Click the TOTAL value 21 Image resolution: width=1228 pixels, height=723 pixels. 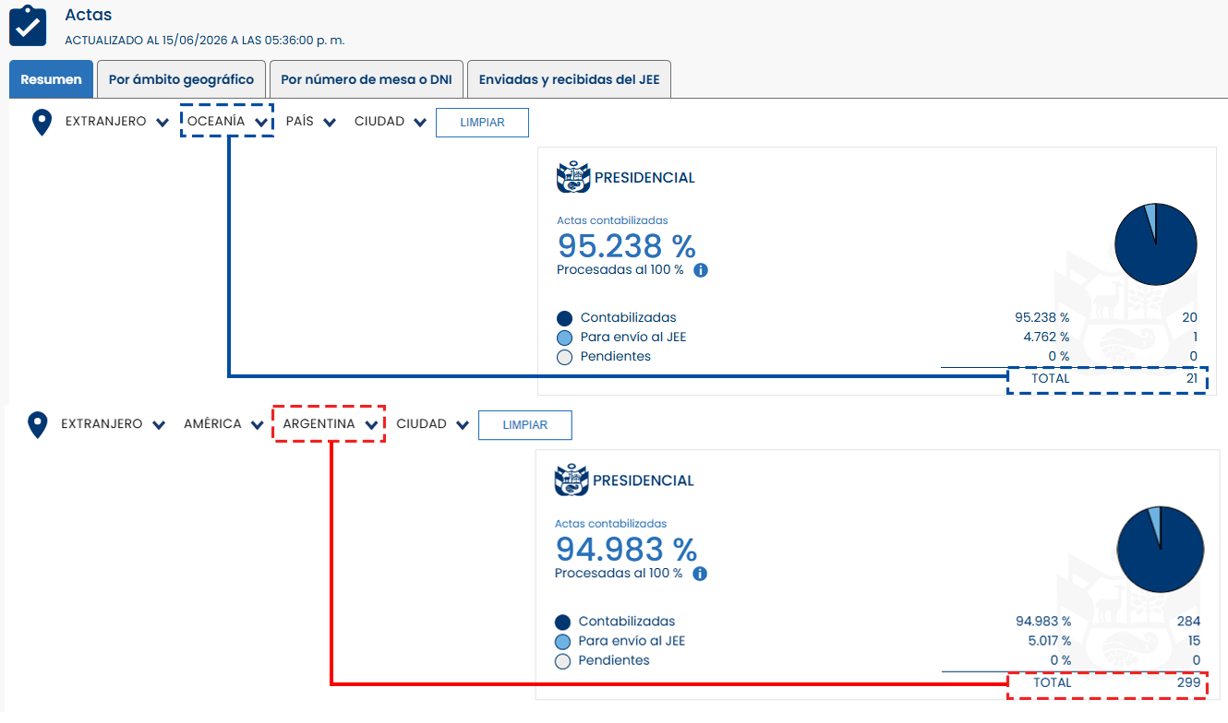point(1191,378)
